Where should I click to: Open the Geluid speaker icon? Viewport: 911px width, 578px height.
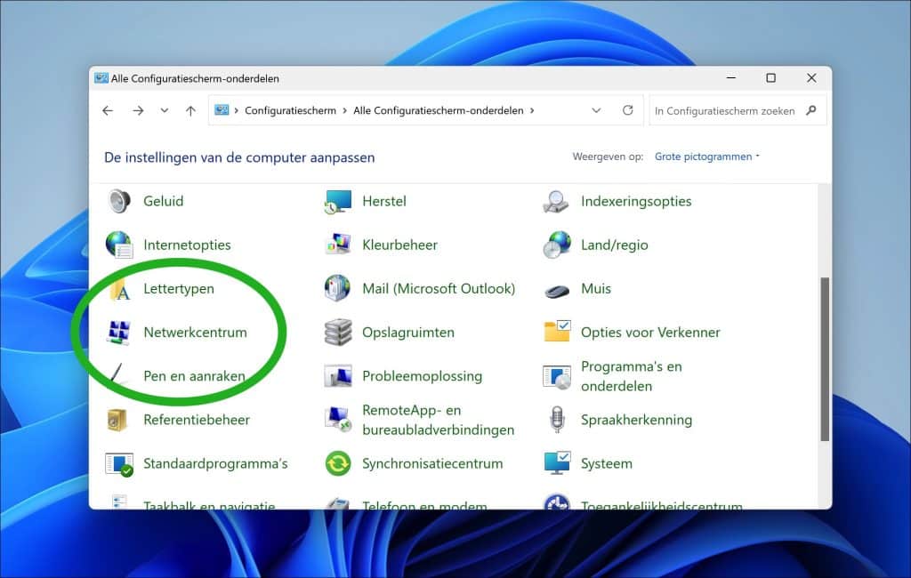pos(119,201)
